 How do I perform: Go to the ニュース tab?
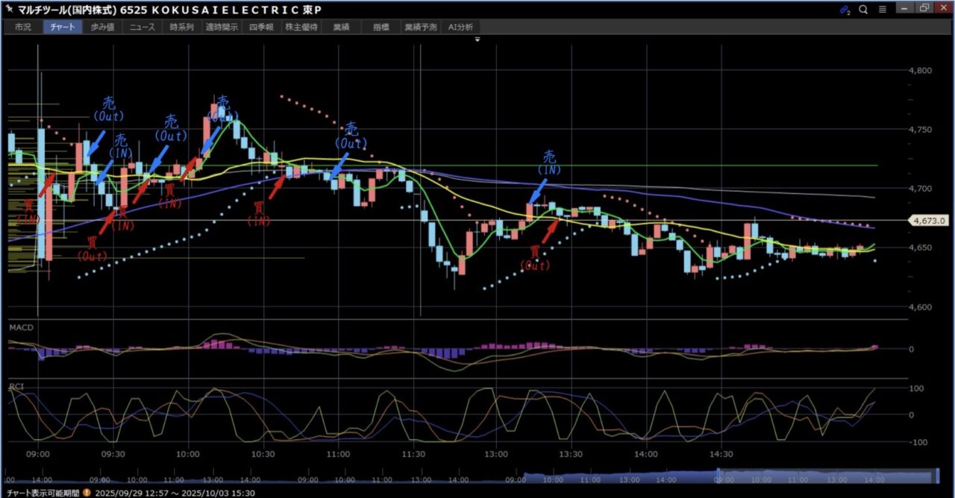coord(142,27)
